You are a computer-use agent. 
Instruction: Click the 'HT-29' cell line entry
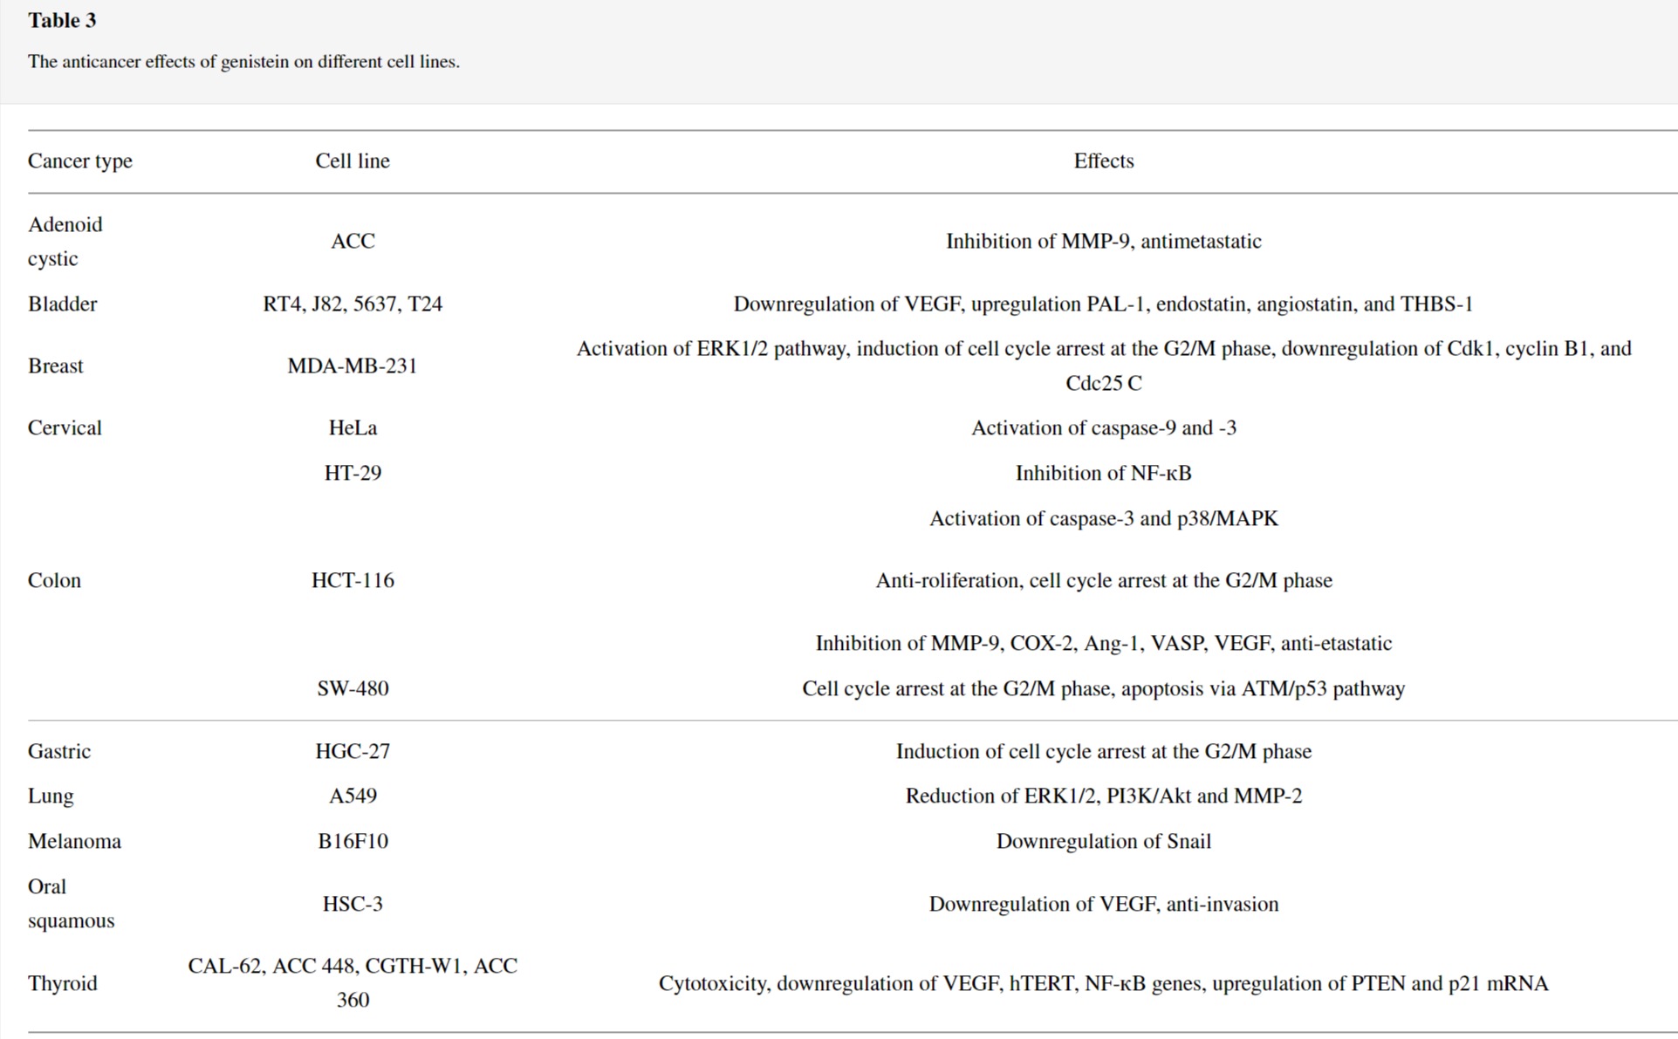pyautogui.click(x=353, y=474)
